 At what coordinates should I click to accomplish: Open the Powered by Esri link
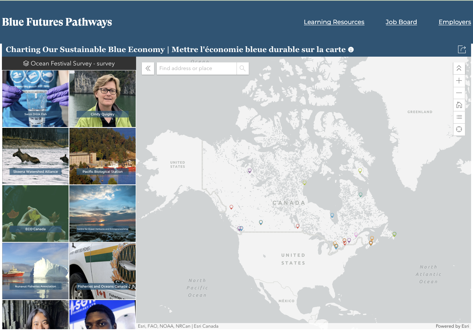[452, 326]
